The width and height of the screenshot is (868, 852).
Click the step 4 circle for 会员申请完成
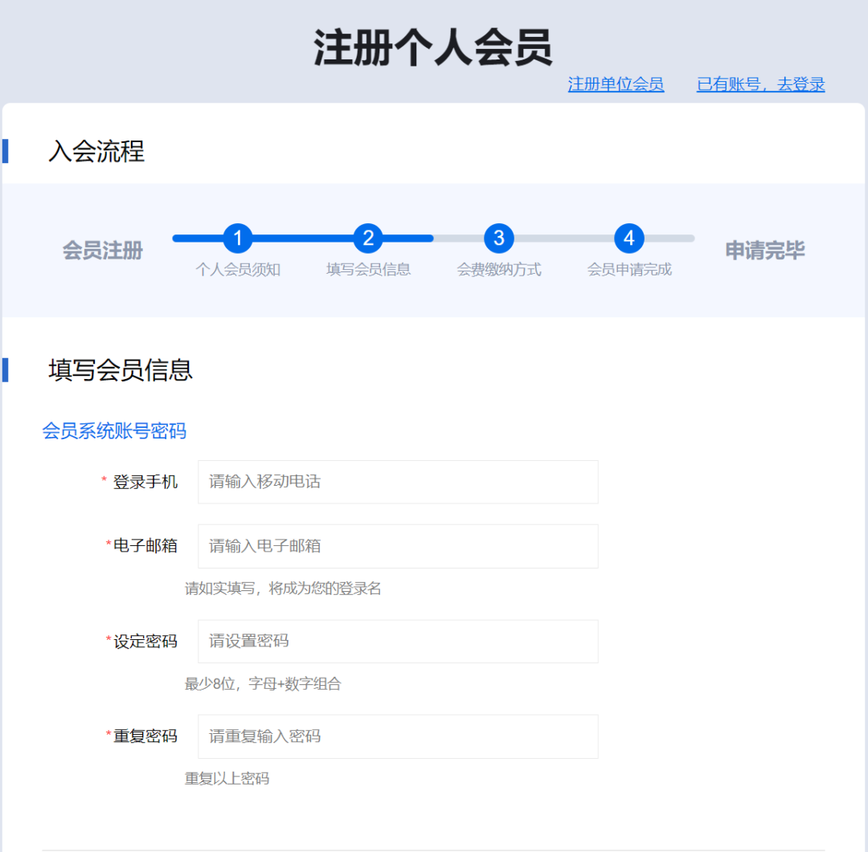click(629, 238)
